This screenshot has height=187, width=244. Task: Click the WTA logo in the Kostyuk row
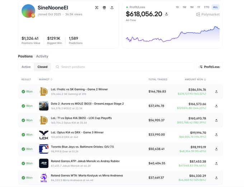pyautogui.click(x=44, y=178)
